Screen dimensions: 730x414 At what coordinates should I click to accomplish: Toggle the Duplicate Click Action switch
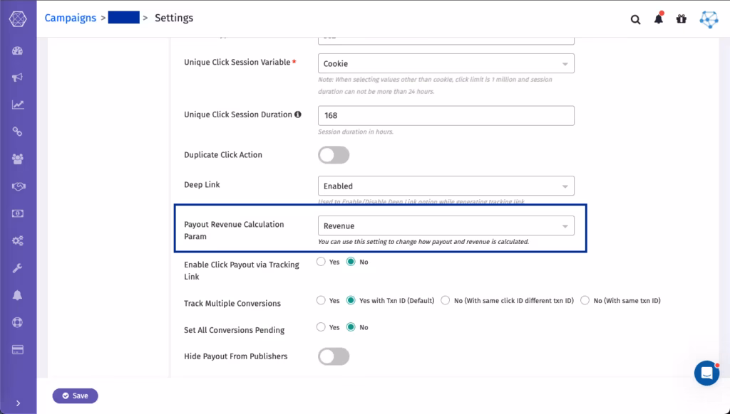[334, 155]
